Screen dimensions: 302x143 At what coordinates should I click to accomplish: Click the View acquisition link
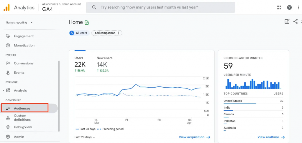[194, 137]
